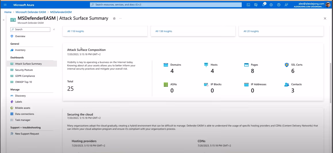Open the All 20 Insights link
The image size is (333, 153).
pyautogui.click(x=251, y=31)
